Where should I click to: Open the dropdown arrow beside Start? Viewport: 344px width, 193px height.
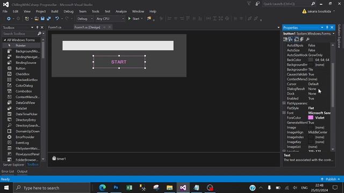[142, 19]
